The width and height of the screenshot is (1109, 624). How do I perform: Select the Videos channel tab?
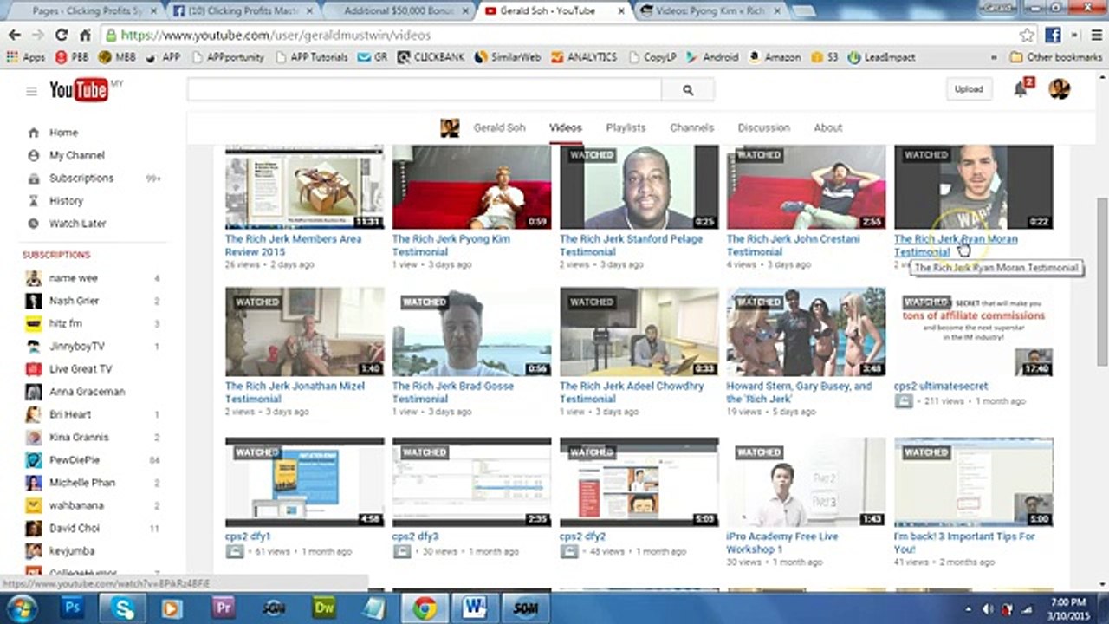click(565, 127)
